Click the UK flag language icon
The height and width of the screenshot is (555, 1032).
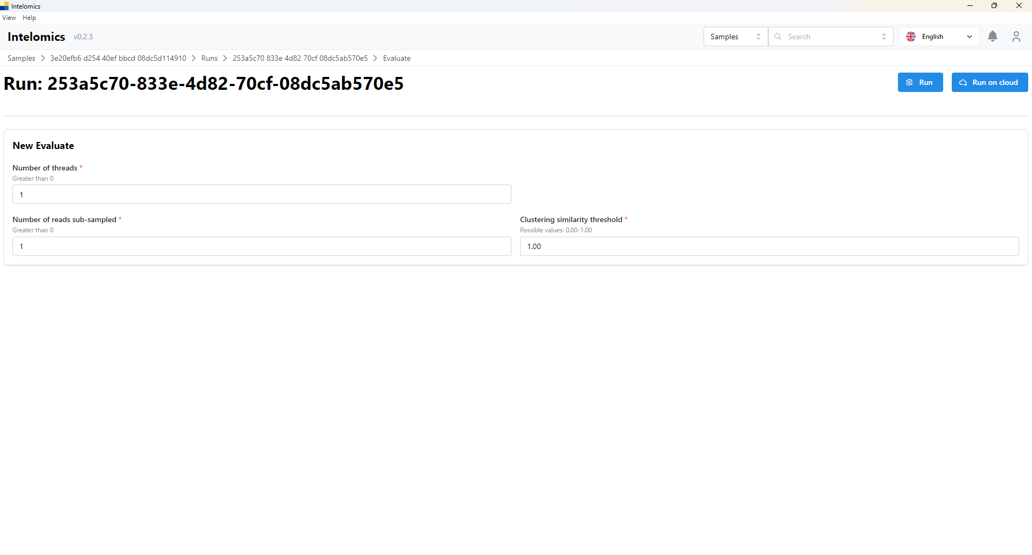tap(911, 37)
